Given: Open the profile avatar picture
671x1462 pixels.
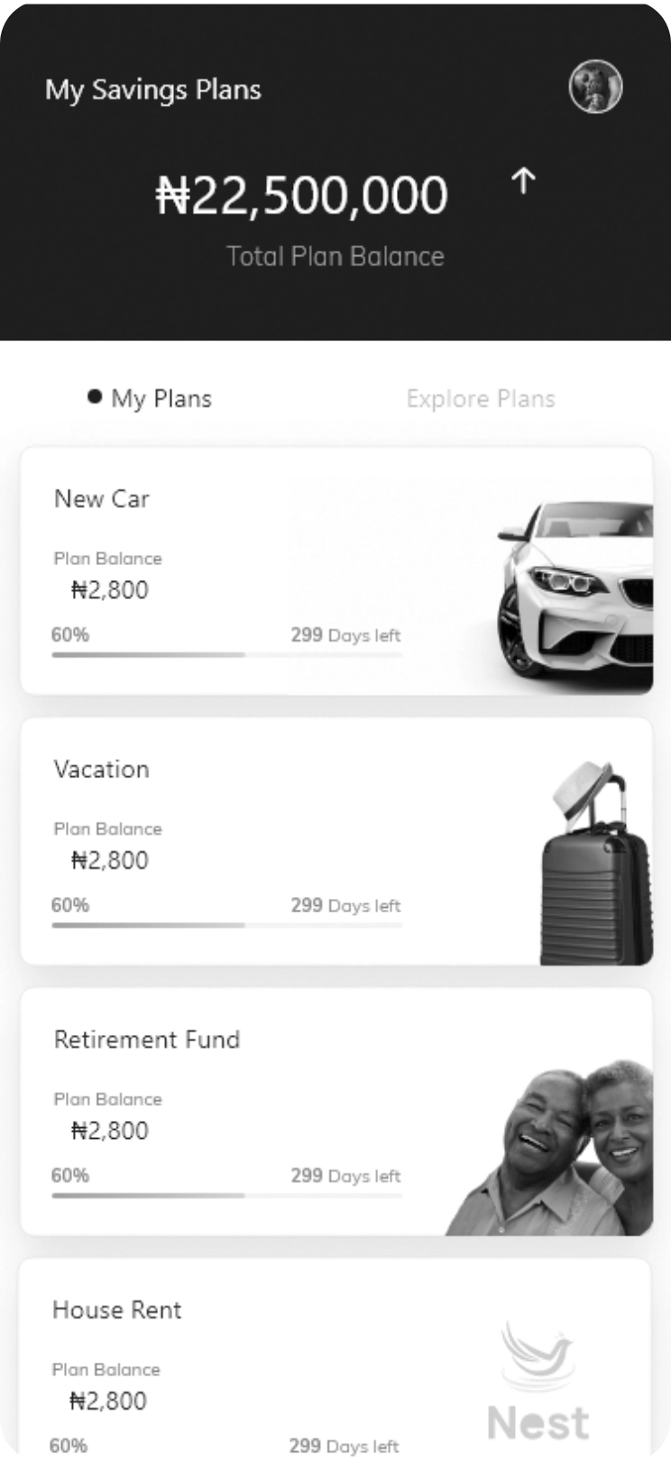Looking at the screenshot, I should tap(595, 88).
